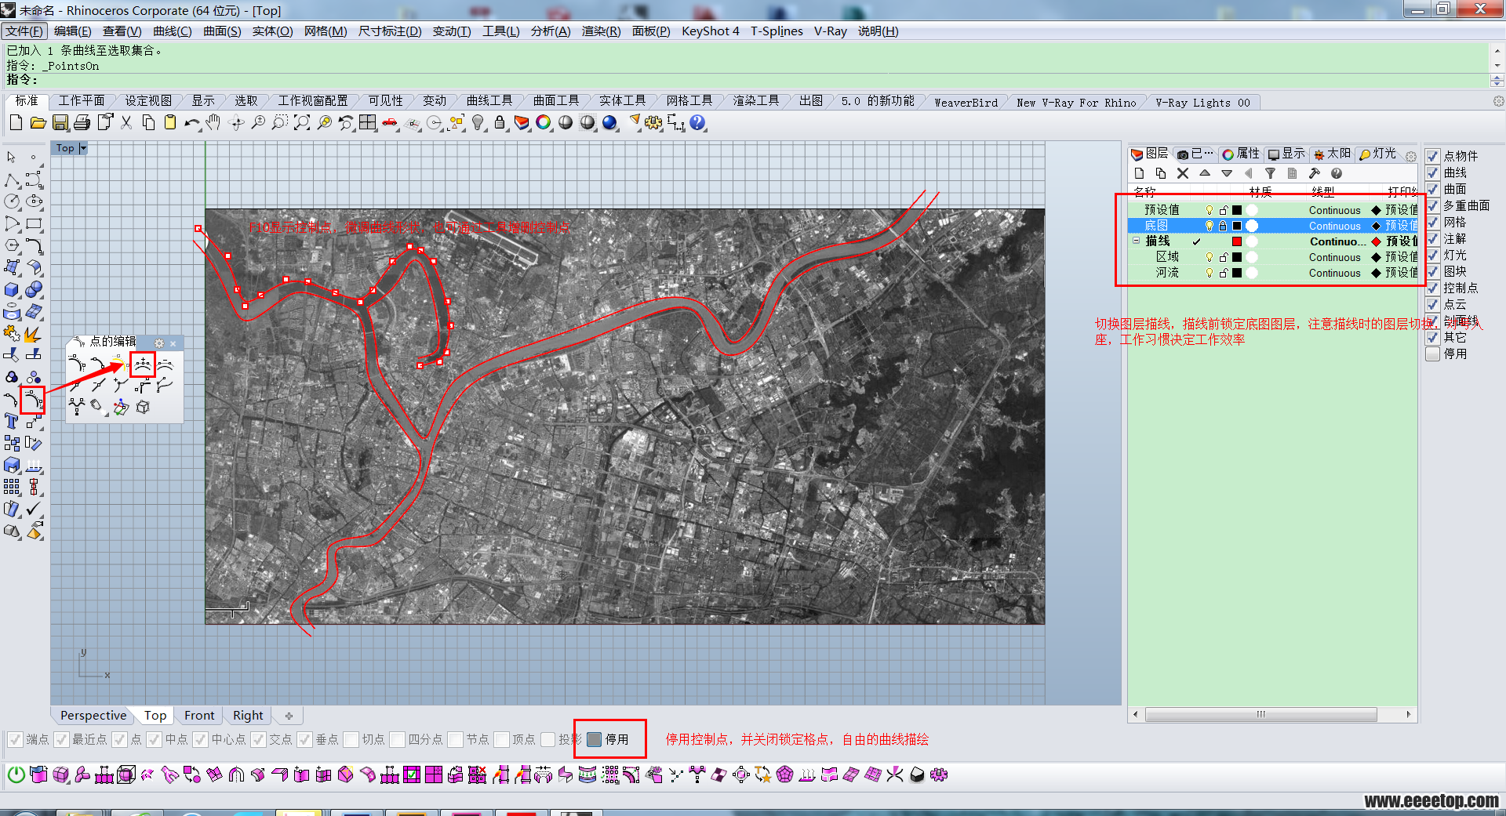Click the black color swatch of 区域 layer
Image resolution: width=1506 pixels, height=816 pixels.
1237,257
